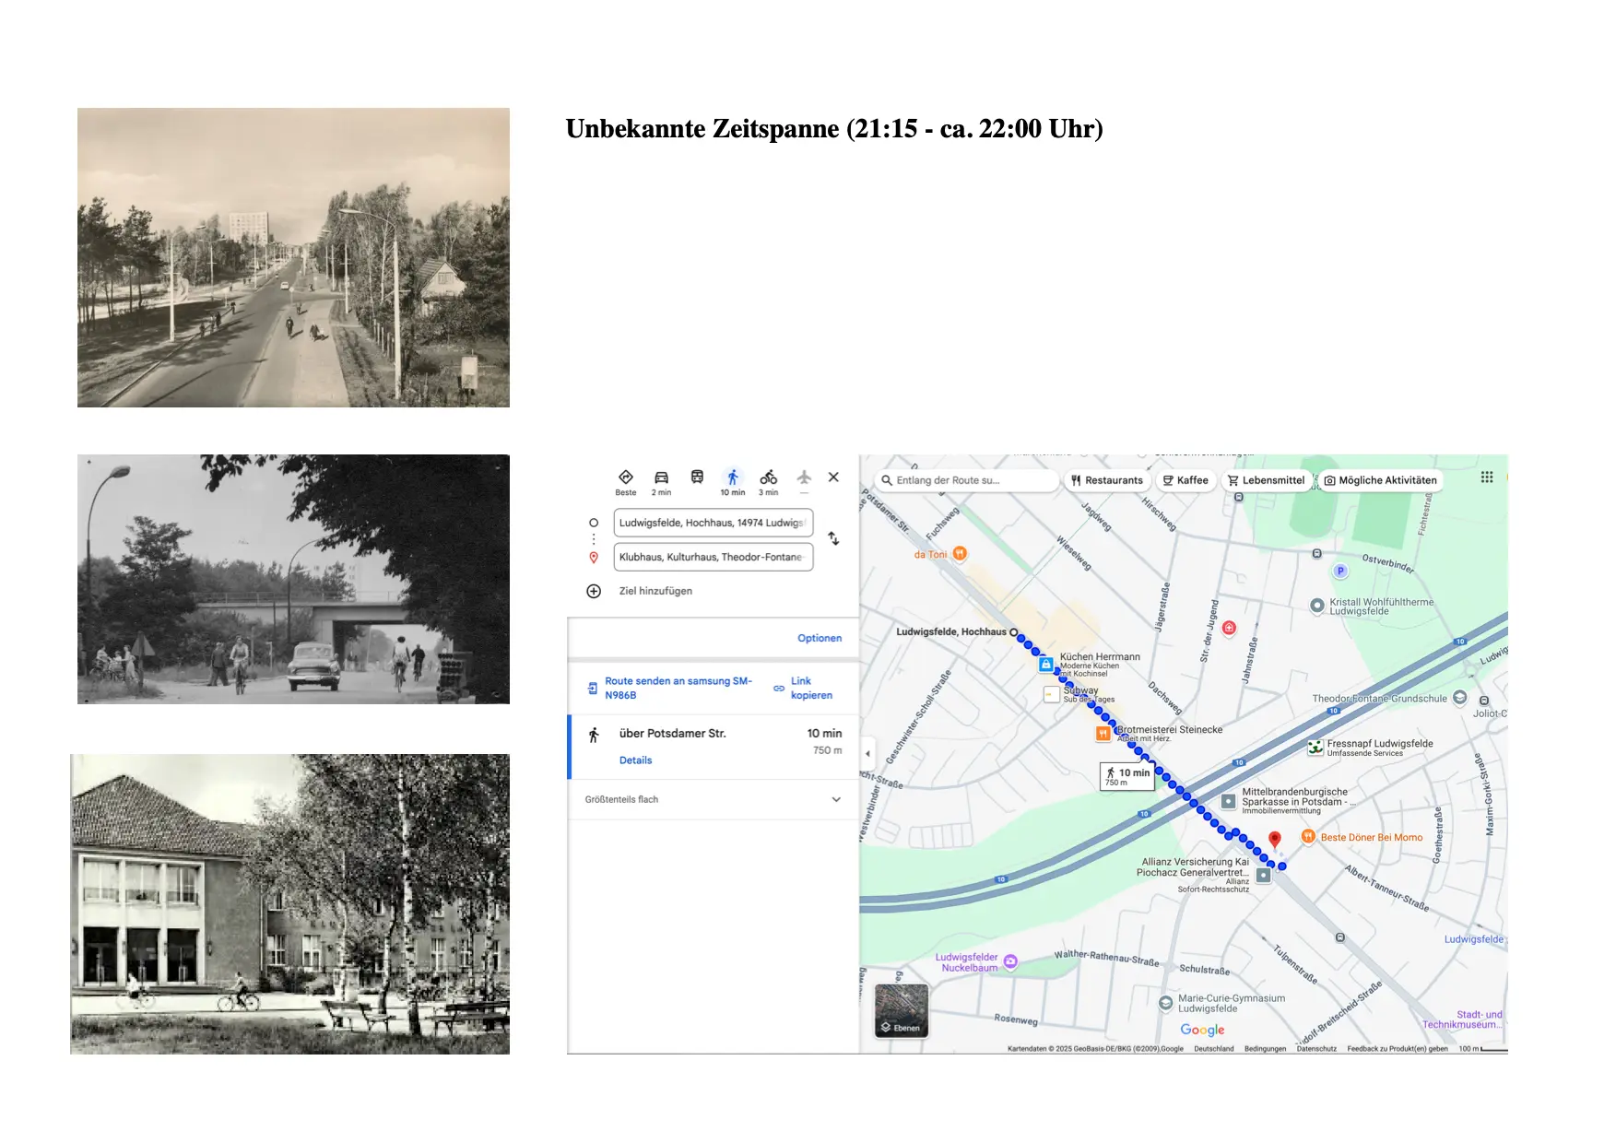Edit the destination 'Klubhaus, Kulturhaus' field
The width and height of the screenshot is (1616, 1143).
[x=714, y=557]
